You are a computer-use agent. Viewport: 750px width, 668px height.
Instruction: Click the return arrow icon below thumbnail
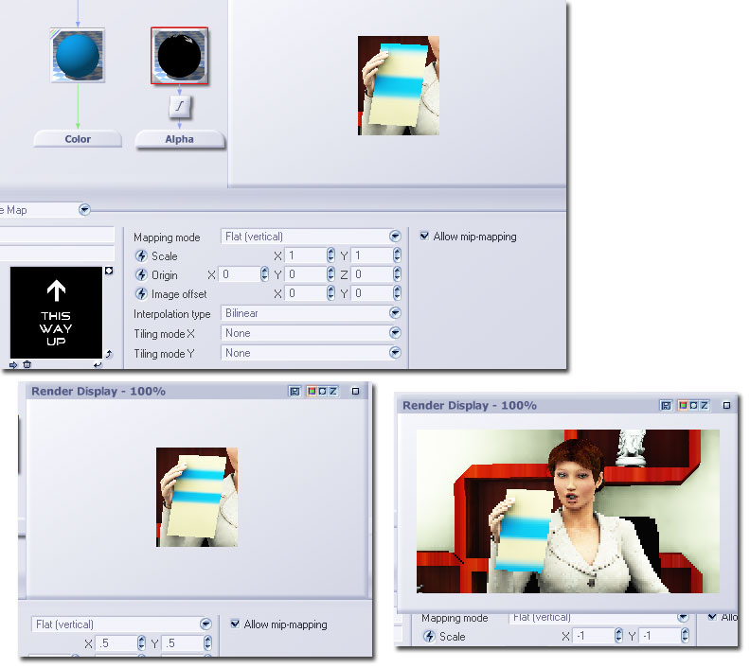[98, 365]
